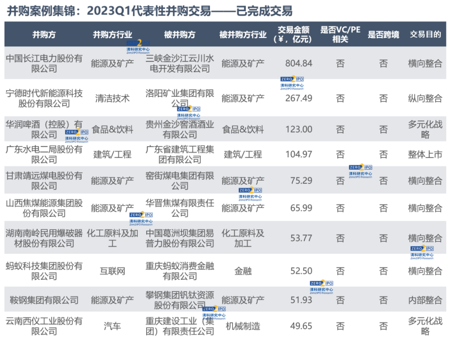
Task: Select the transaction purpose "整体上市"
Action: click(x=425, y=154)
